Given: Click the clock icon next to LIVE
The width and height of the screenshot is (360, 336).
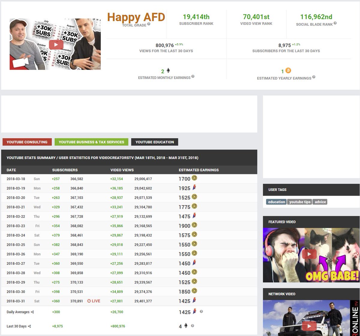Looking at the screenshot, I should [x=89, y=301].
